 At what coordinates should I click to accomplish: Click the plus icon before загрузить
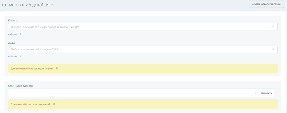(259, 93)
